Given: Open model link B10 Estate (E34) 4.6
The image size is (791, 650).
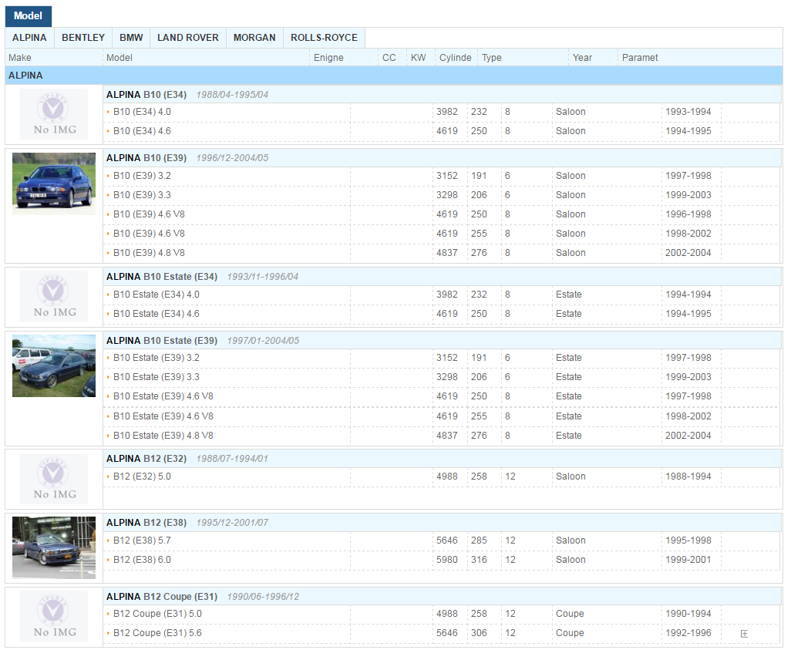Looking at the screenshot, I should [157, 314].
